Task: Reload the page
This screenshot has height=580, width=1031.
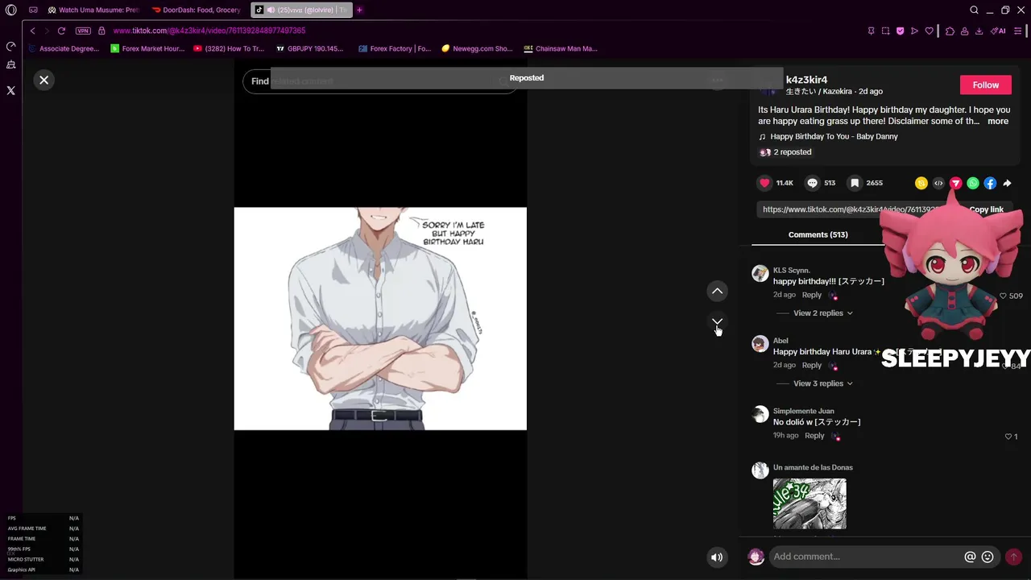Action: 61,31
